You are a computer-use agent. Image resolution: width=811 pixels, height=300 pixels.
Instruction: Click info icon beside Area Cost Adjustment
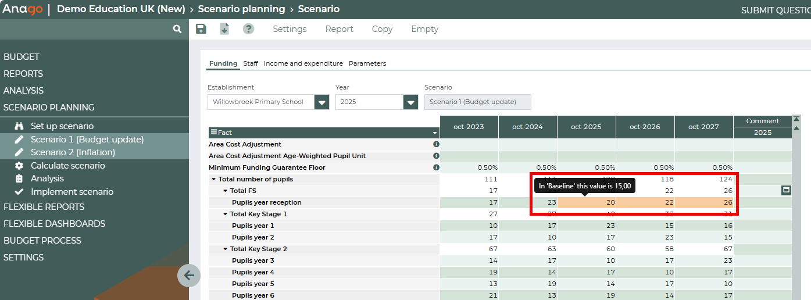click(436, 144)
